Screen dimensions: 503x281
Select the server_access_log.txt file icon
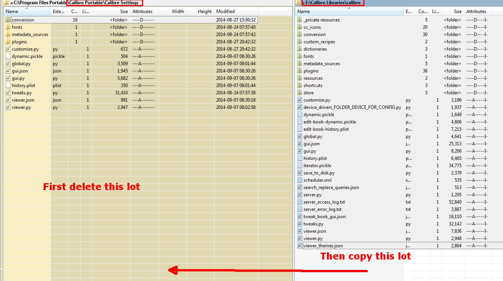click(x=300, y=202)
